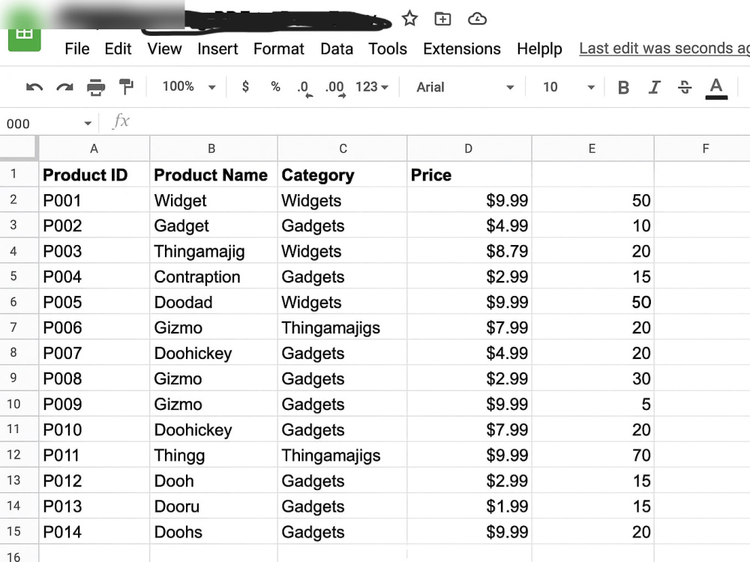The width and height of the screenshot is (750, 562).
Task: Select row 8 header
Action: coord(19,353)
